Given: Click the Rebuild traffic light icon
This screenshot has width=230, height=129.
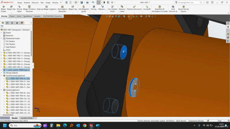Looking at the screenshot, I should coord(104,3).
